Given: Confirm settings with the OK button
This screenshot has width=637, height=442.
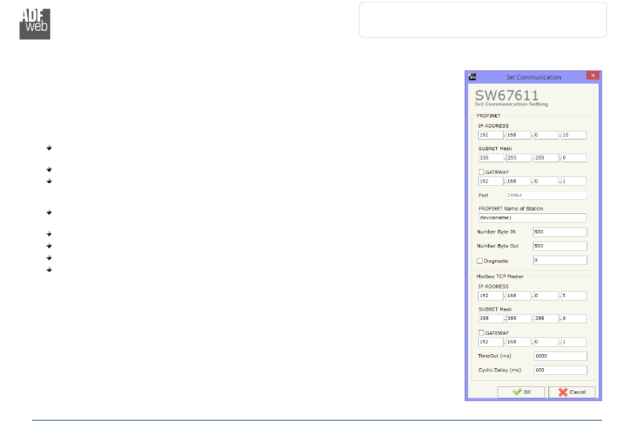Looking at the screenshot, I should coord(521,392).
